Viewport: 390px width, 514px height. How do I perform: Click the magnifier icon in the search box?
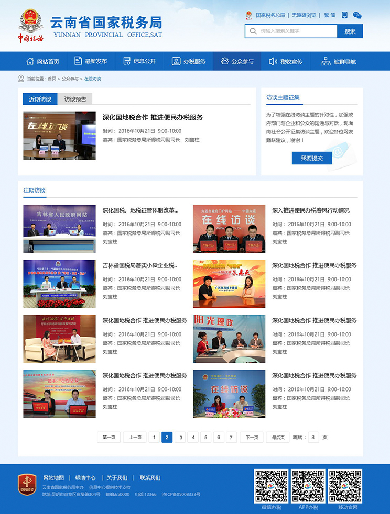253,31
